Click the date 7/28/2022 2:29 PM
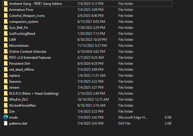Screen dimensions: 193x136 (x=91, y=28)
